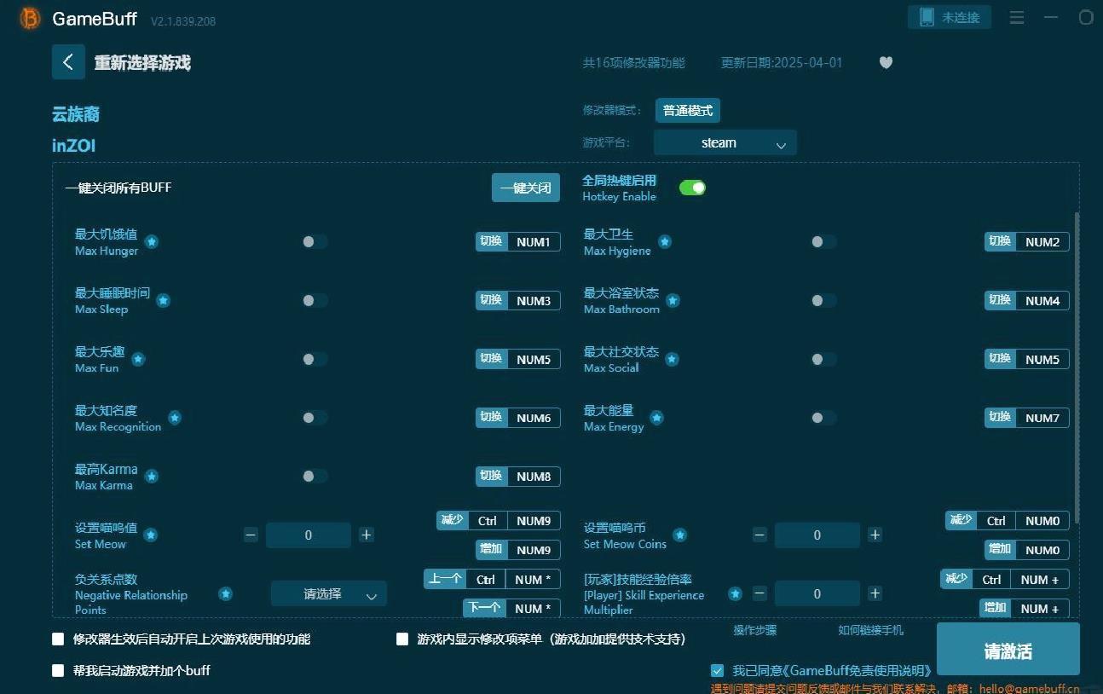Click the NUM7 hotkey for Max Energy

pos(1042,418)
